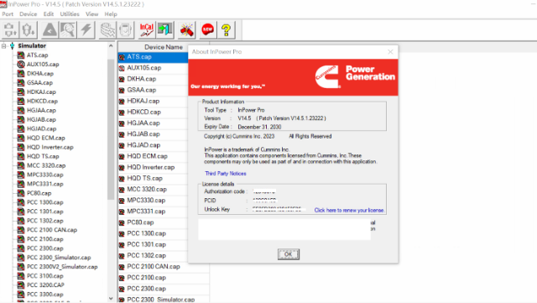This screenshot has height=303, width=537.
Task: Open the View menu
Action: click(91, 14)
